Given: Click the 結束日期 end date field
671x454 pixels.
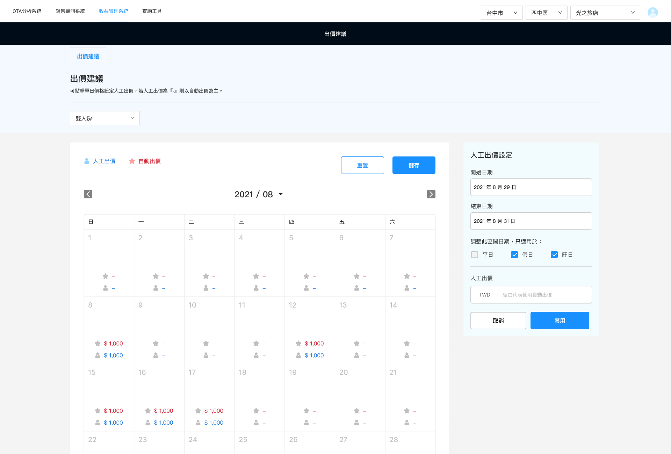Looking at the screenshot, I should (x=531, y=221).
